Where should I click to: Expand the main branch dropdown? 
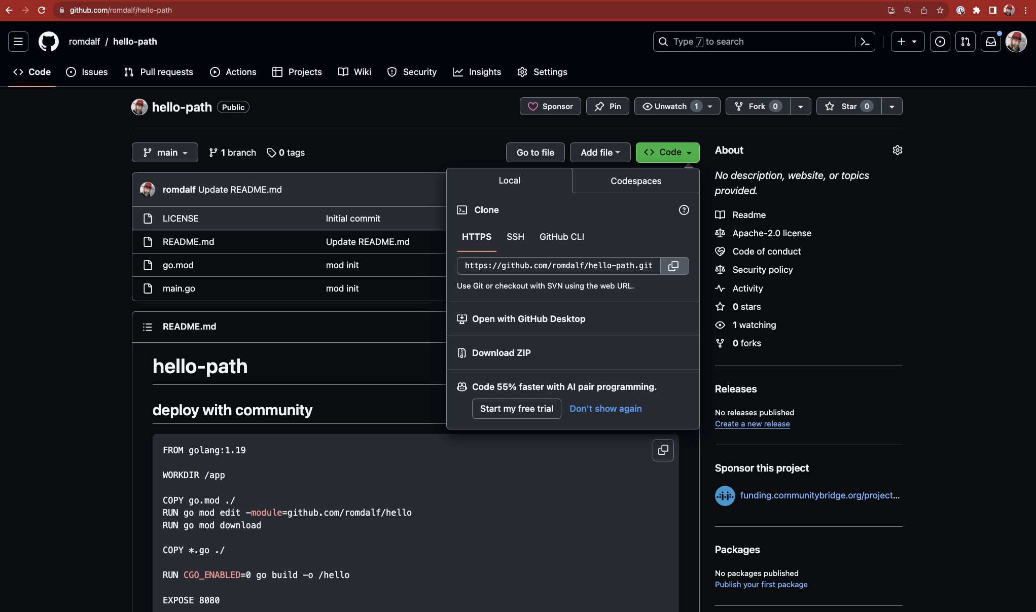(x=165, y=153)
